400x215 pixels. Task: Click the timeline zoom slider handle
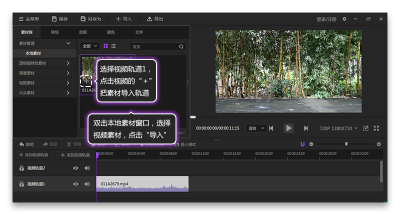click(x=346, y=144)
